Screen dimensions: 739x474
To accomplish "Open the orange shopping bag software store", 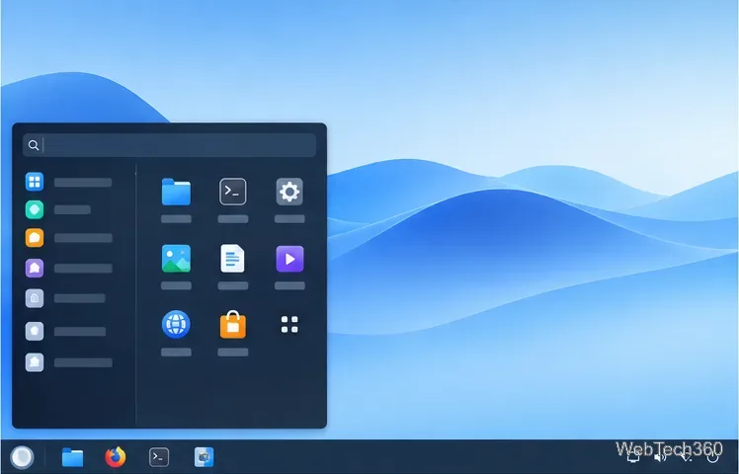I will coord(233,324).
